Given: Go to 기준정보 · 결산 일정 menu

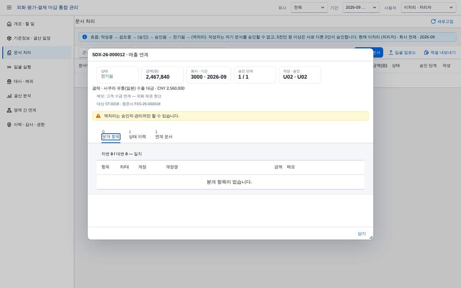Looking at the screenshot, I should point(37,38).
